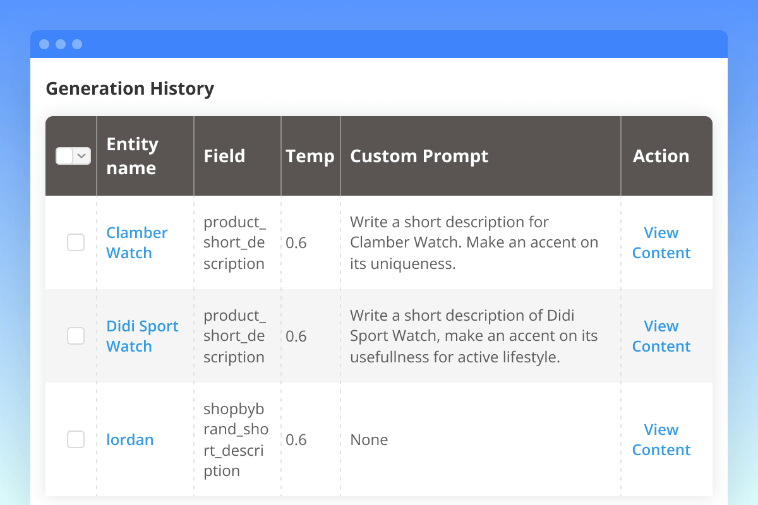Click the first window control dot

44,44
